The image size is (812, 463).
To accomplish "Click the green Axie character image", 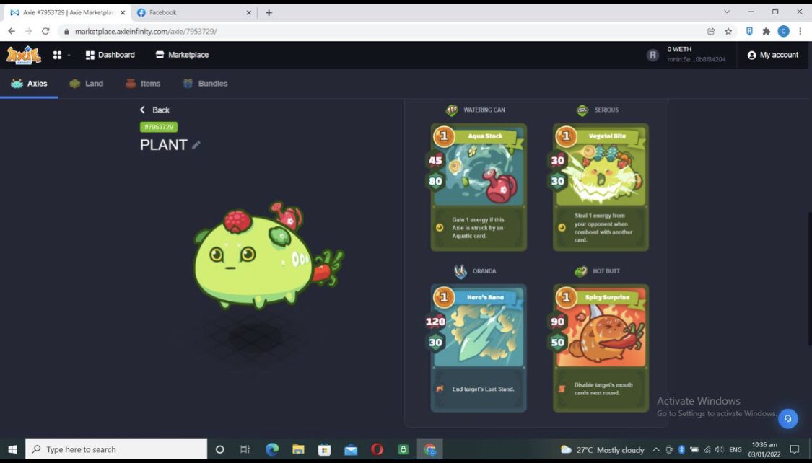I will (269, 255).
